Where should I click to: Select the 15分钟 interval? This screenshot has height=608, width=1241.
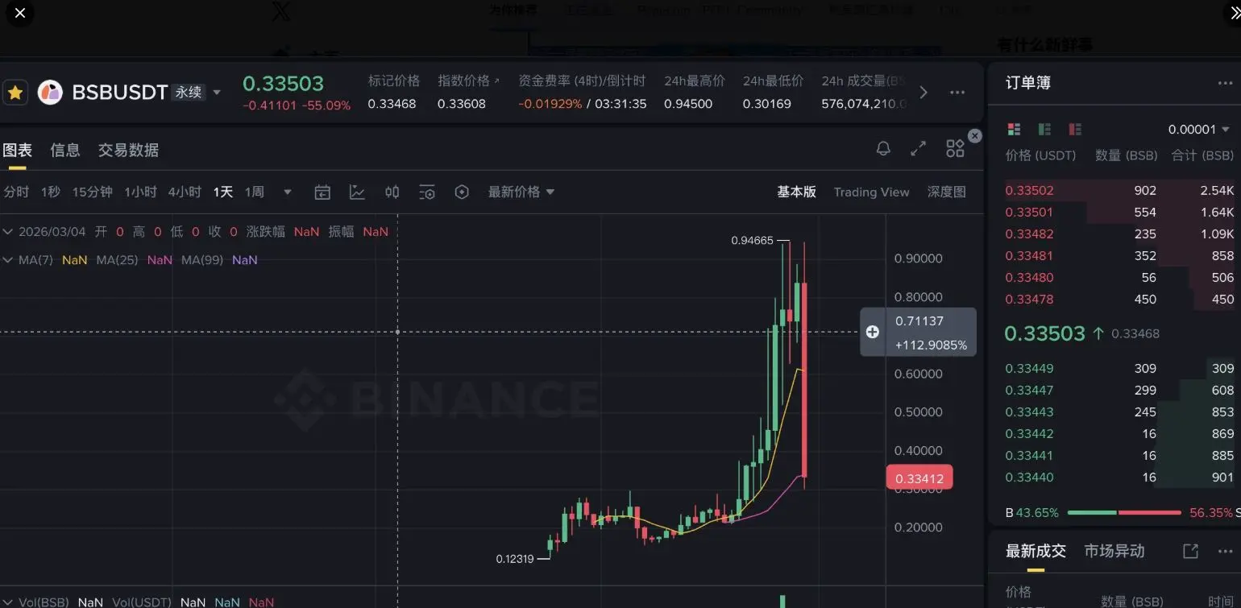93,192
